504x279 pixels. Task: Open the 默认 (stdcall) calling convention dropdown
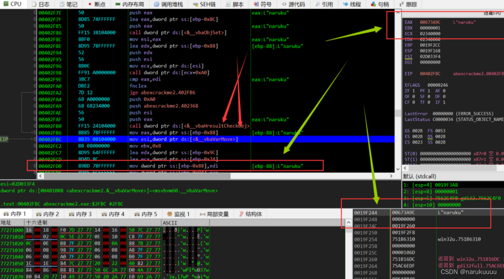point(453,176)
